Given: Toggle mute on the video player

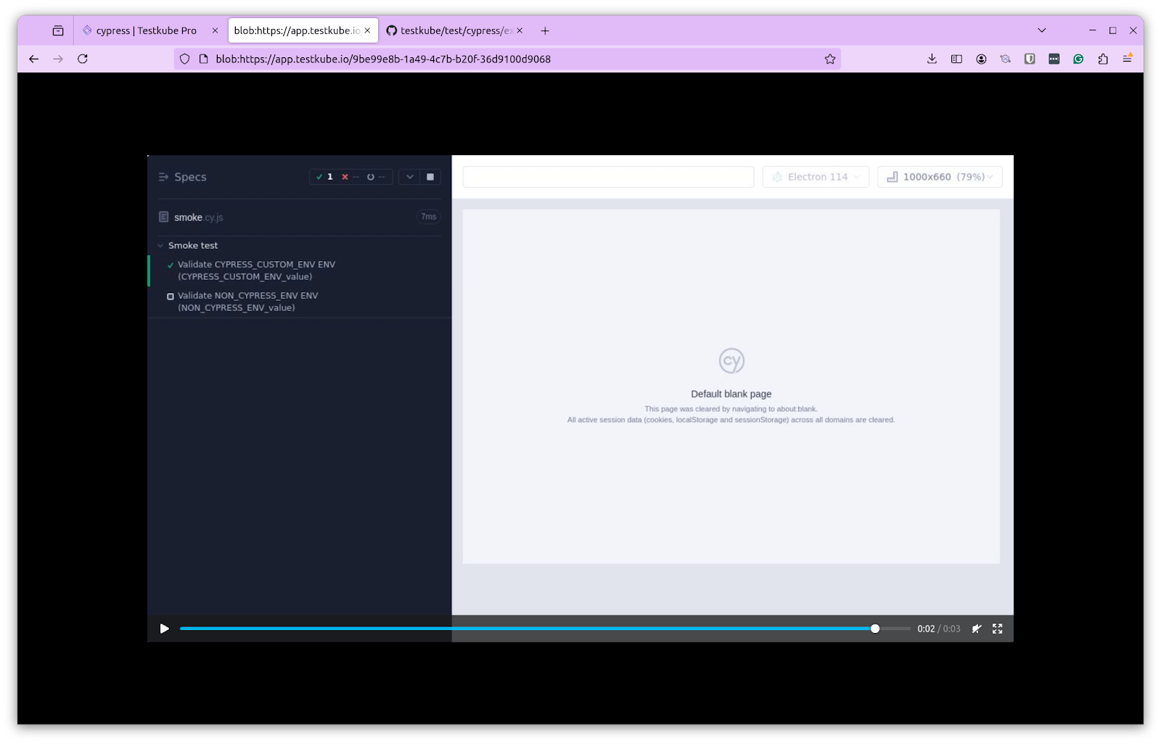Looking at the screenshot, I should 977,629.
